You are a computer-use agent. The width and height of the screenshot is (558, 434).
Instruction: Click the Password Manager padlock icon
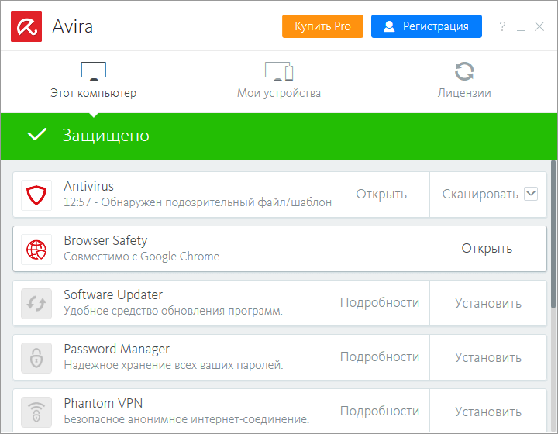(x=36, y=357)
